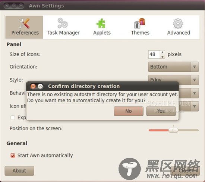Click the 'Orientation:' label

[x=23, y=67]
